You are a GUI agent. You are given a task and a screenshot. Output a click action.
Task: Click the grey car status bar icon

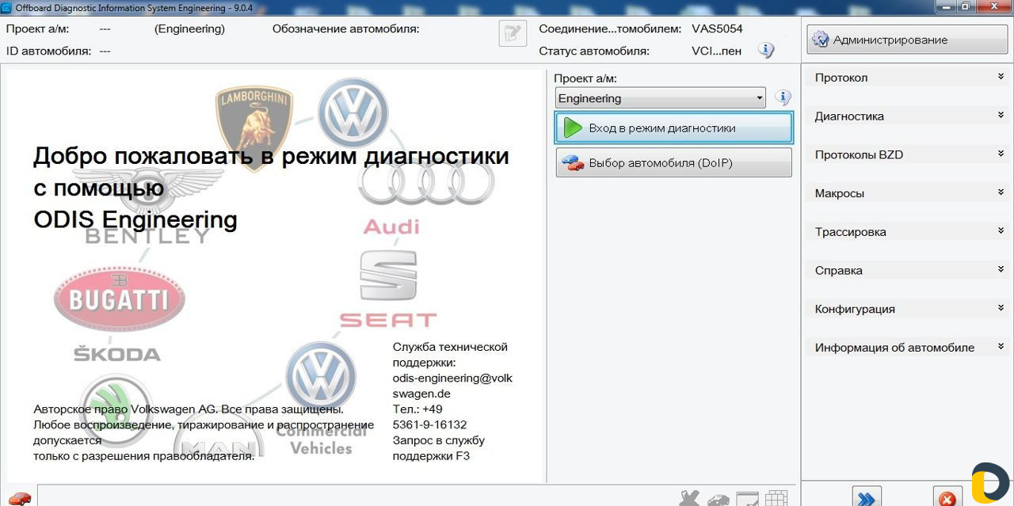coord(719,500)
